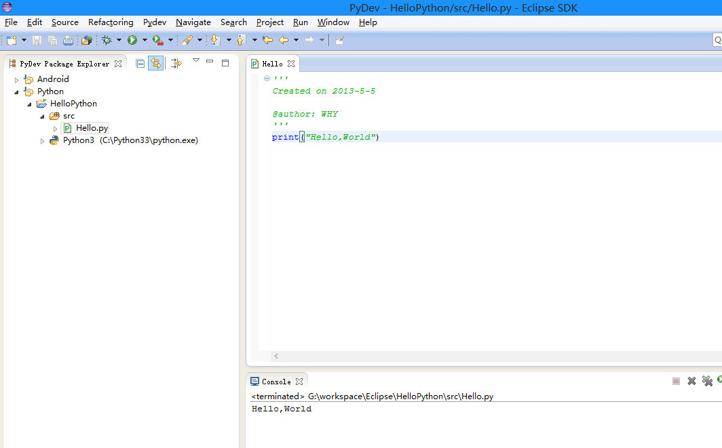Click the New wizard toolbar icon
The height and width of the screenshot is (448, 722).
tap(12, 41)
